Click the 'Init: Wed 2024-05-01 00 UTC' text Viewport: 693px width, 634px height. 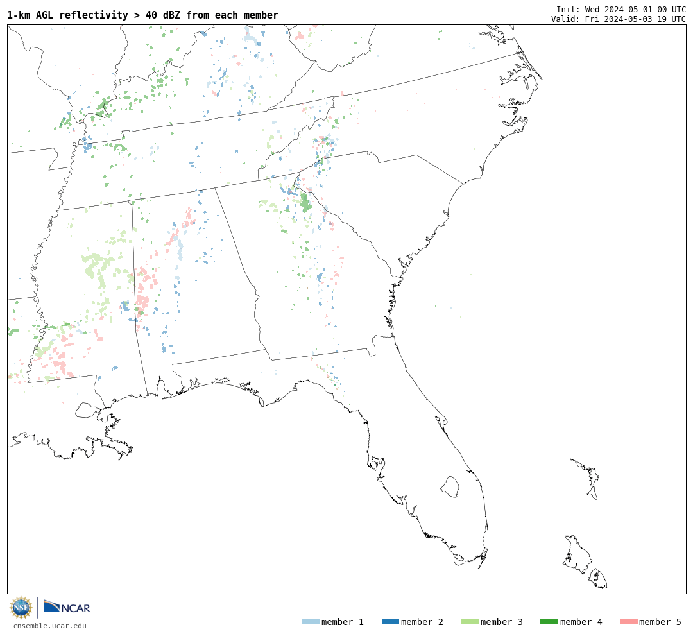tap(621, 9)
